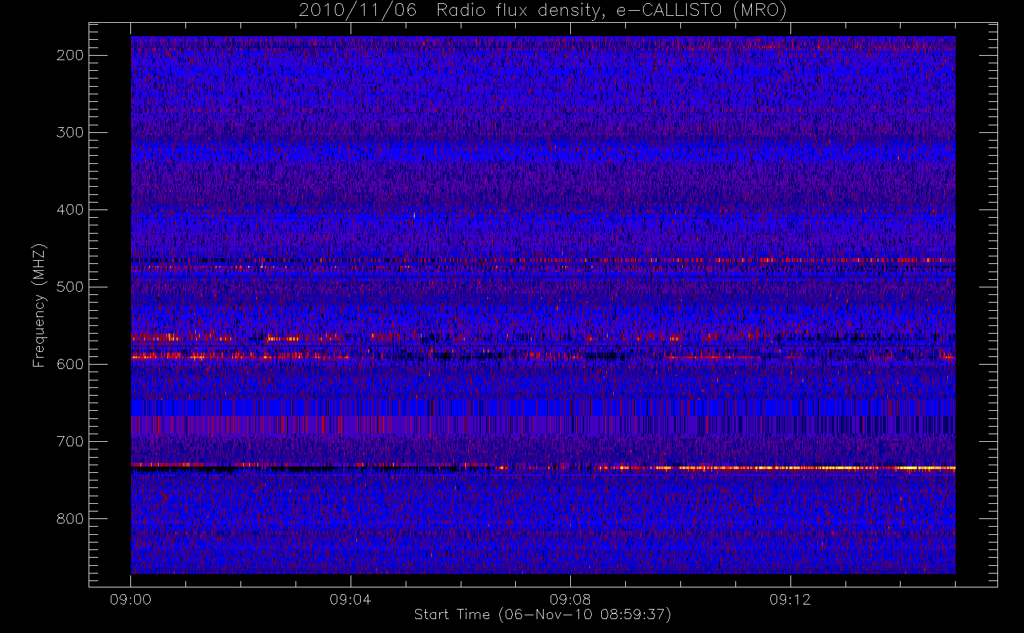
Task: Click frequency tick label '500'
Action: [x=70, y=287]
